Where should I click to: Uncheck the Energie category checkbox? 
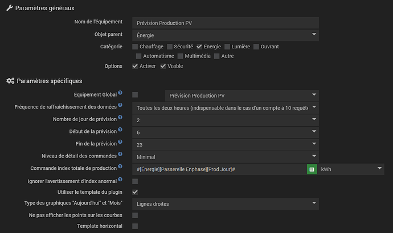[199, 47]
